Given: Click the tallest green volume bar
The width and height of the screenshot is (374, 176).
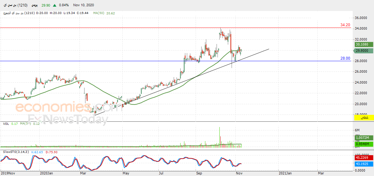Looking at the screenshot, I should click(x=219, y=137).
